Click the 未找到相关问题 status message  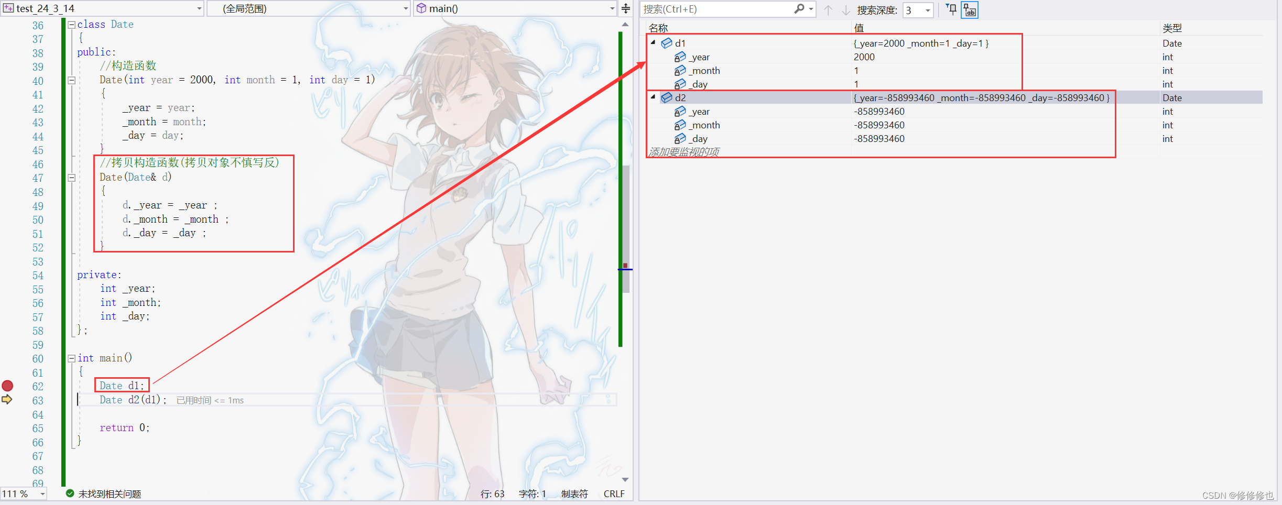click(x=110, y=494)
